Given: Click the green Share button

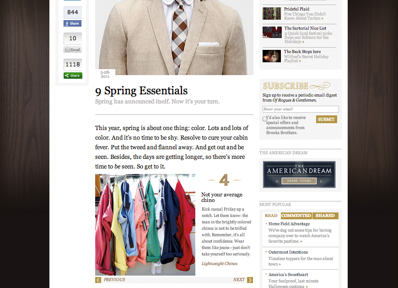Looking at the screenshot, I should (x=73, y=76).
